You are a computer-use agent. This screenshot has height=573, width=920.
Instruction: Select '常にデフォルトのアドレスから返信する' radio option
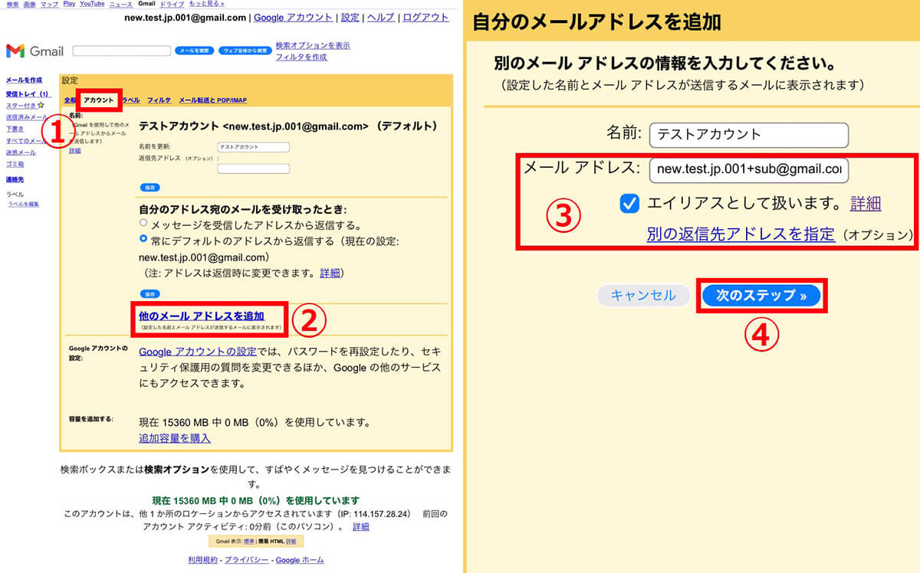(x=143, y=239)
